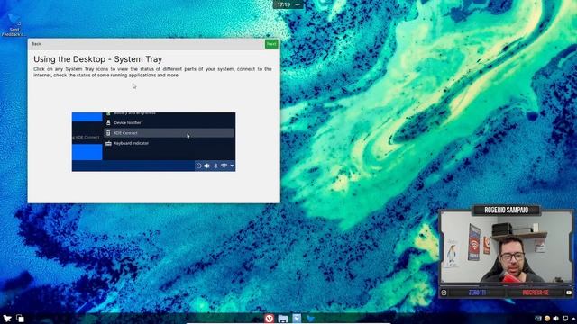Switch to the blue bird tour taskbar icon

click(x=310, y=319)
